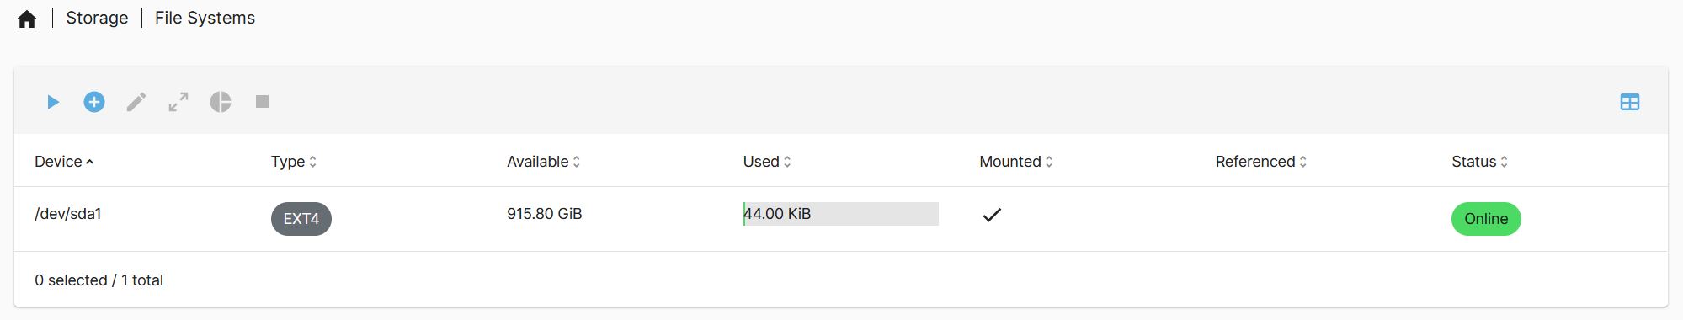Sort by Type column header
Viewport: 1683px width, 320px height.
(294, 162)
